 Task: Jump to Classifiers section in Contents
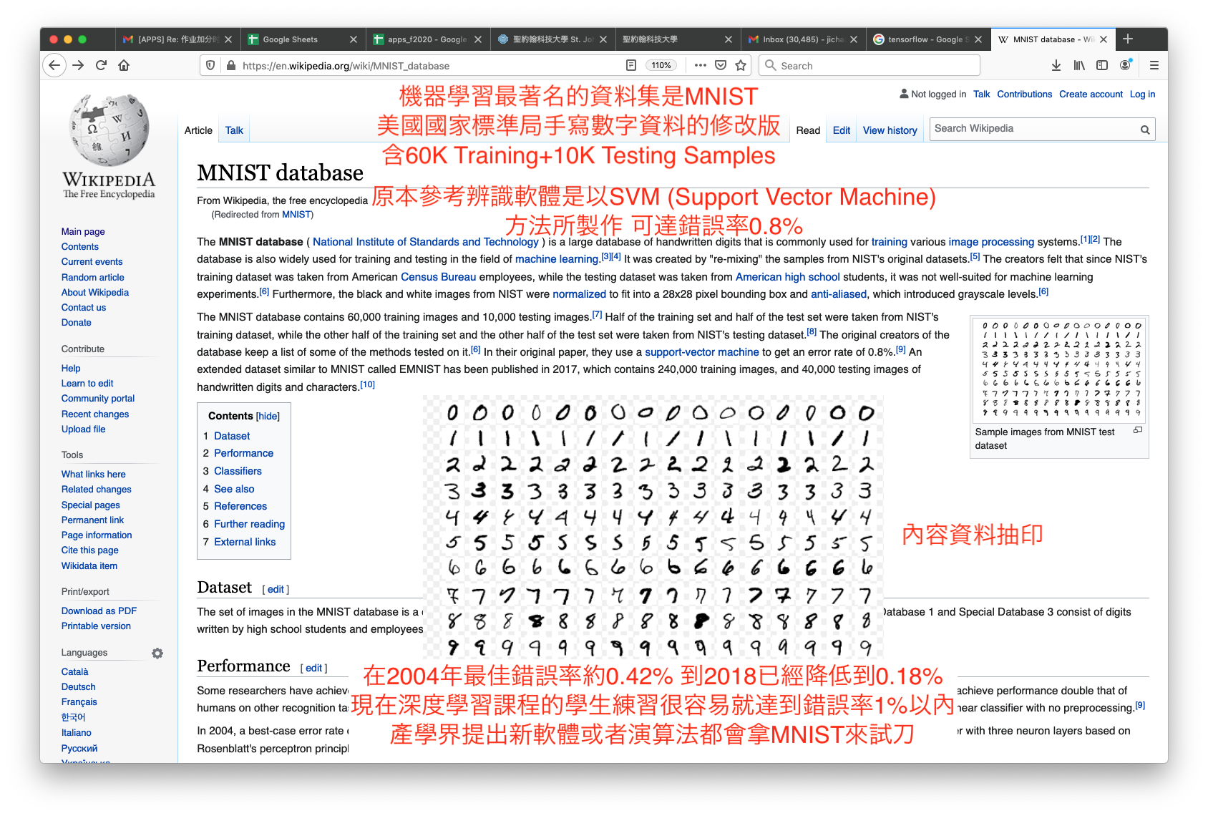[238, 471]
